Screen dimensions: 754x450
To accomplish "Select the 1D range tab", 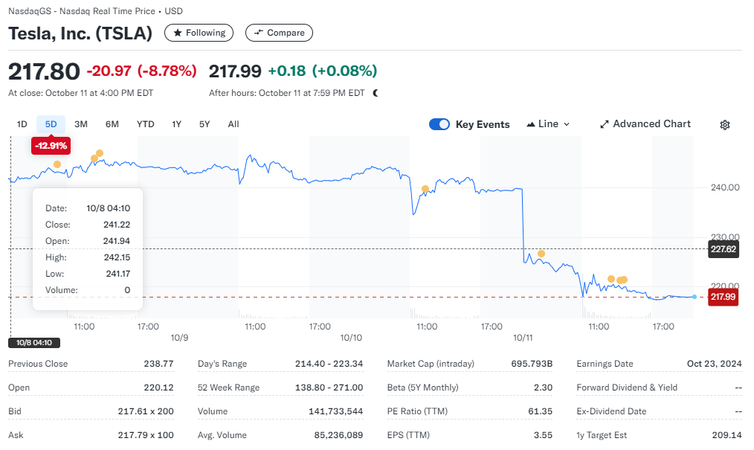I will pos(22,124).
